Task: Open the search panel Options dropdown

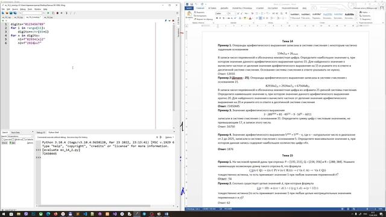Action: [30, 143]
